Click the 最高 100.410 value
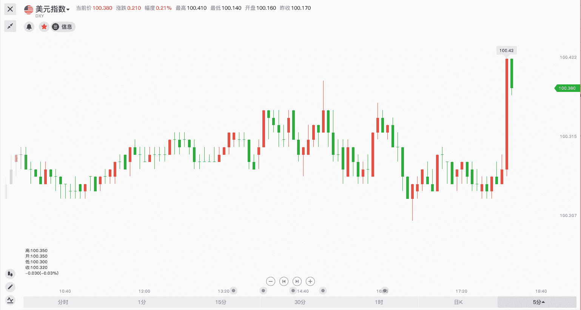581x310 pixels. [197, 8]
